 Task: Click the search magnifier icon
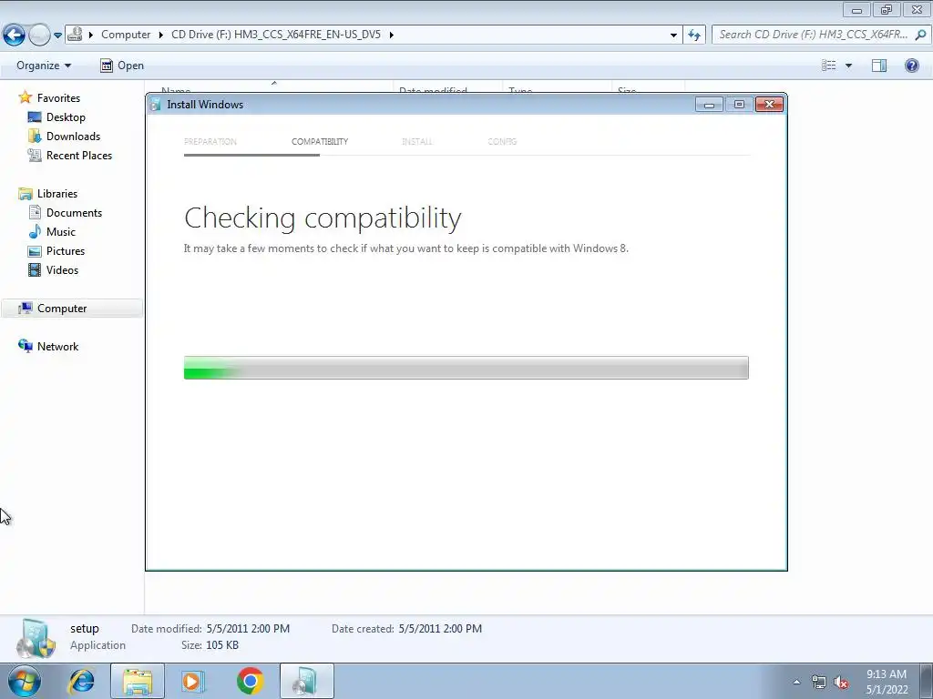click(920, 35)
